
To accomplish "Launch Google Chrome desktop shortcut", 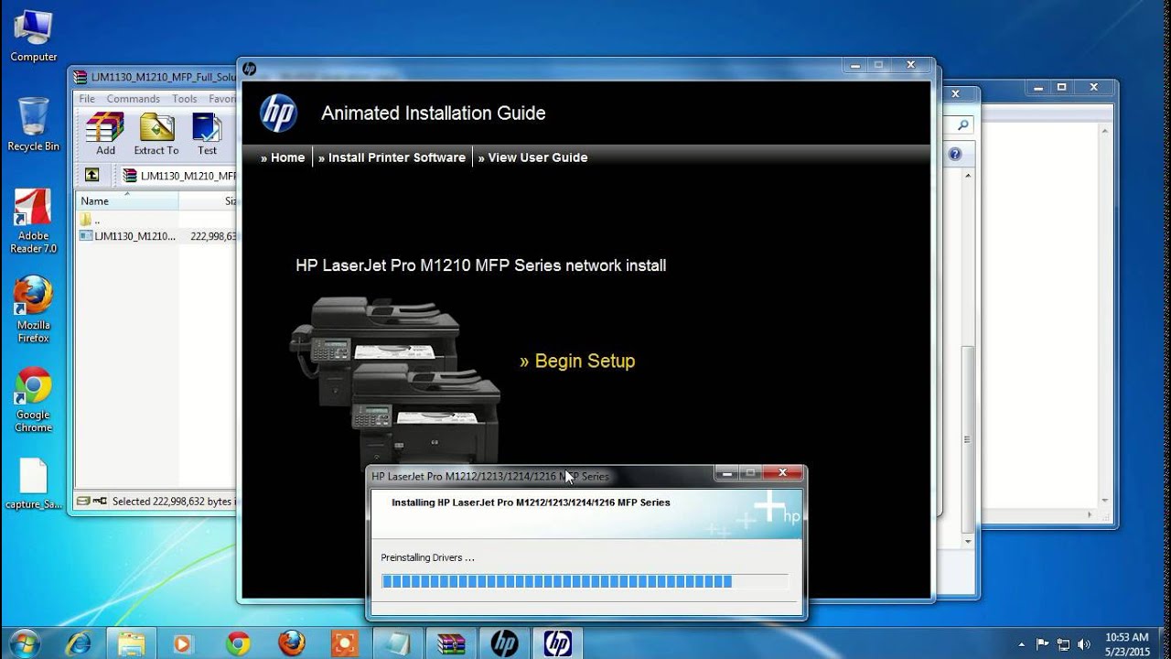I will click(x=34, y=400).
